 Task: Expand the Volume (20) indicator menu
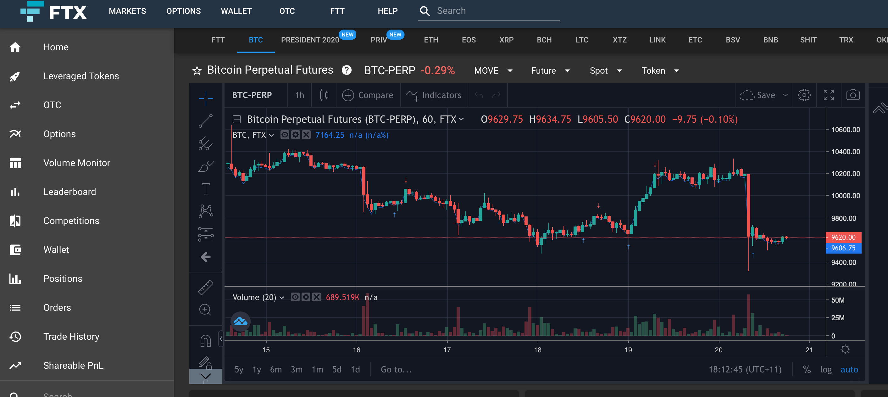(x=282, y=297)
